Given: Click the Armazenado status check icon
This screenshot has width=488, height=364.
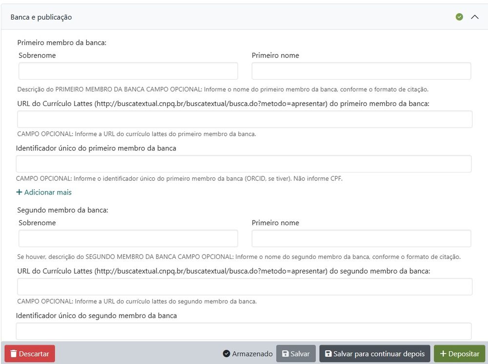Looking at the screenshot, I should tap(226, 354).
